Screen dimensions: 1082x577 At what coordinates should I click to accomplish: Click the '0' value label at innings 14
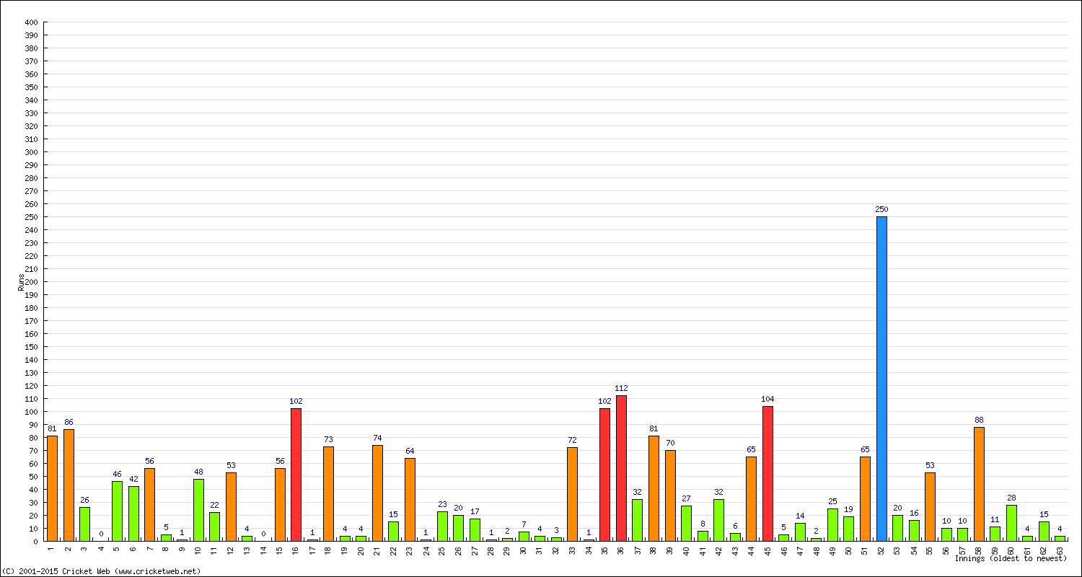[263, 534]
